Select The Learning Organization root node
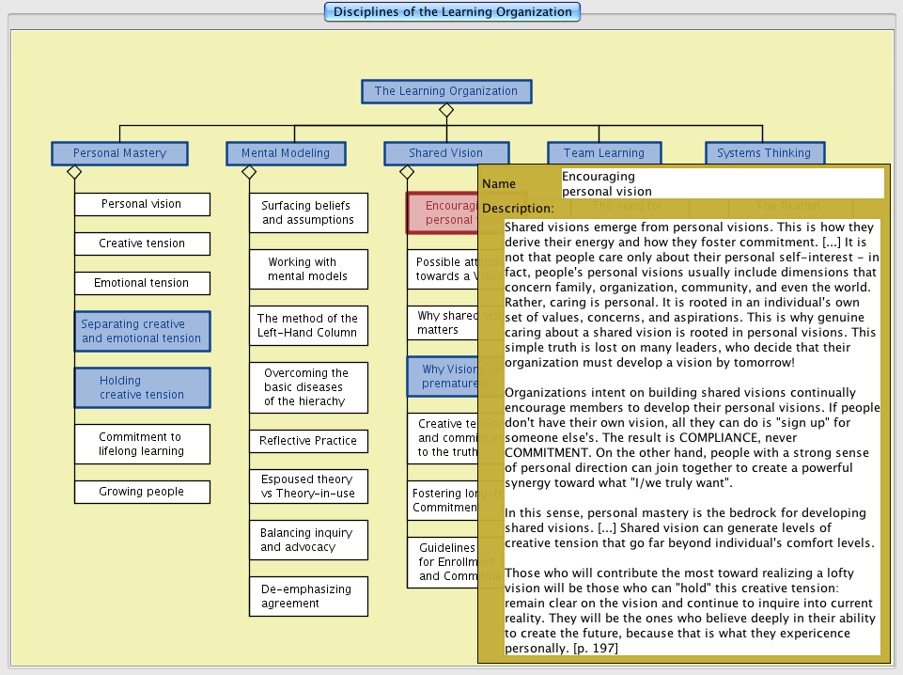Image resolution: width=903 pixels, height=675 pixels. 446,91
